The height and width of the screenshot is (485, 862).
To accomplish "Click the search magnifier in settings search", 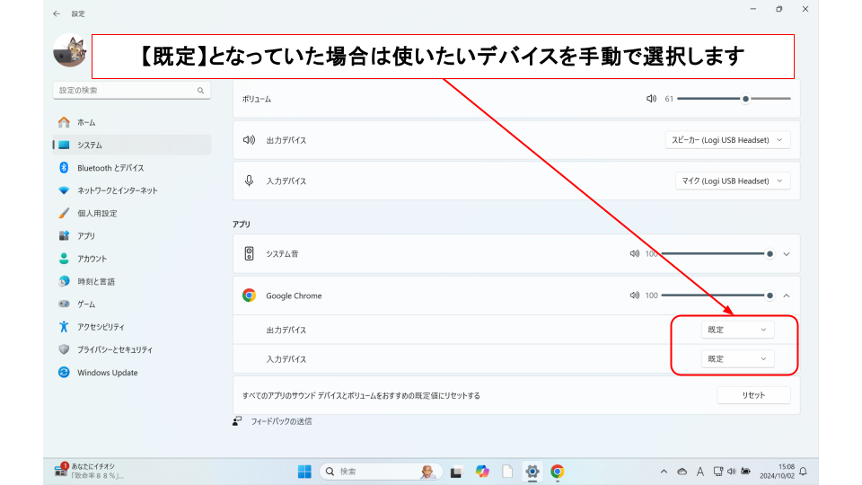I will tap(200, 91).
